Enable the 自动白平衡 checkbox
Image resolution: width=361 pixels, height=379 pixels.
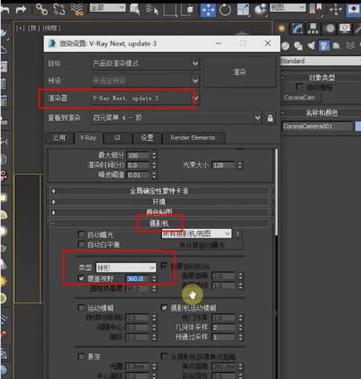(x=82, y=245)
